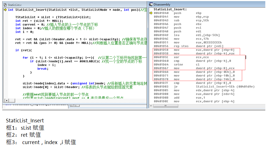
Task: Click the 'index = i;' source line
Action: point(46,65)
